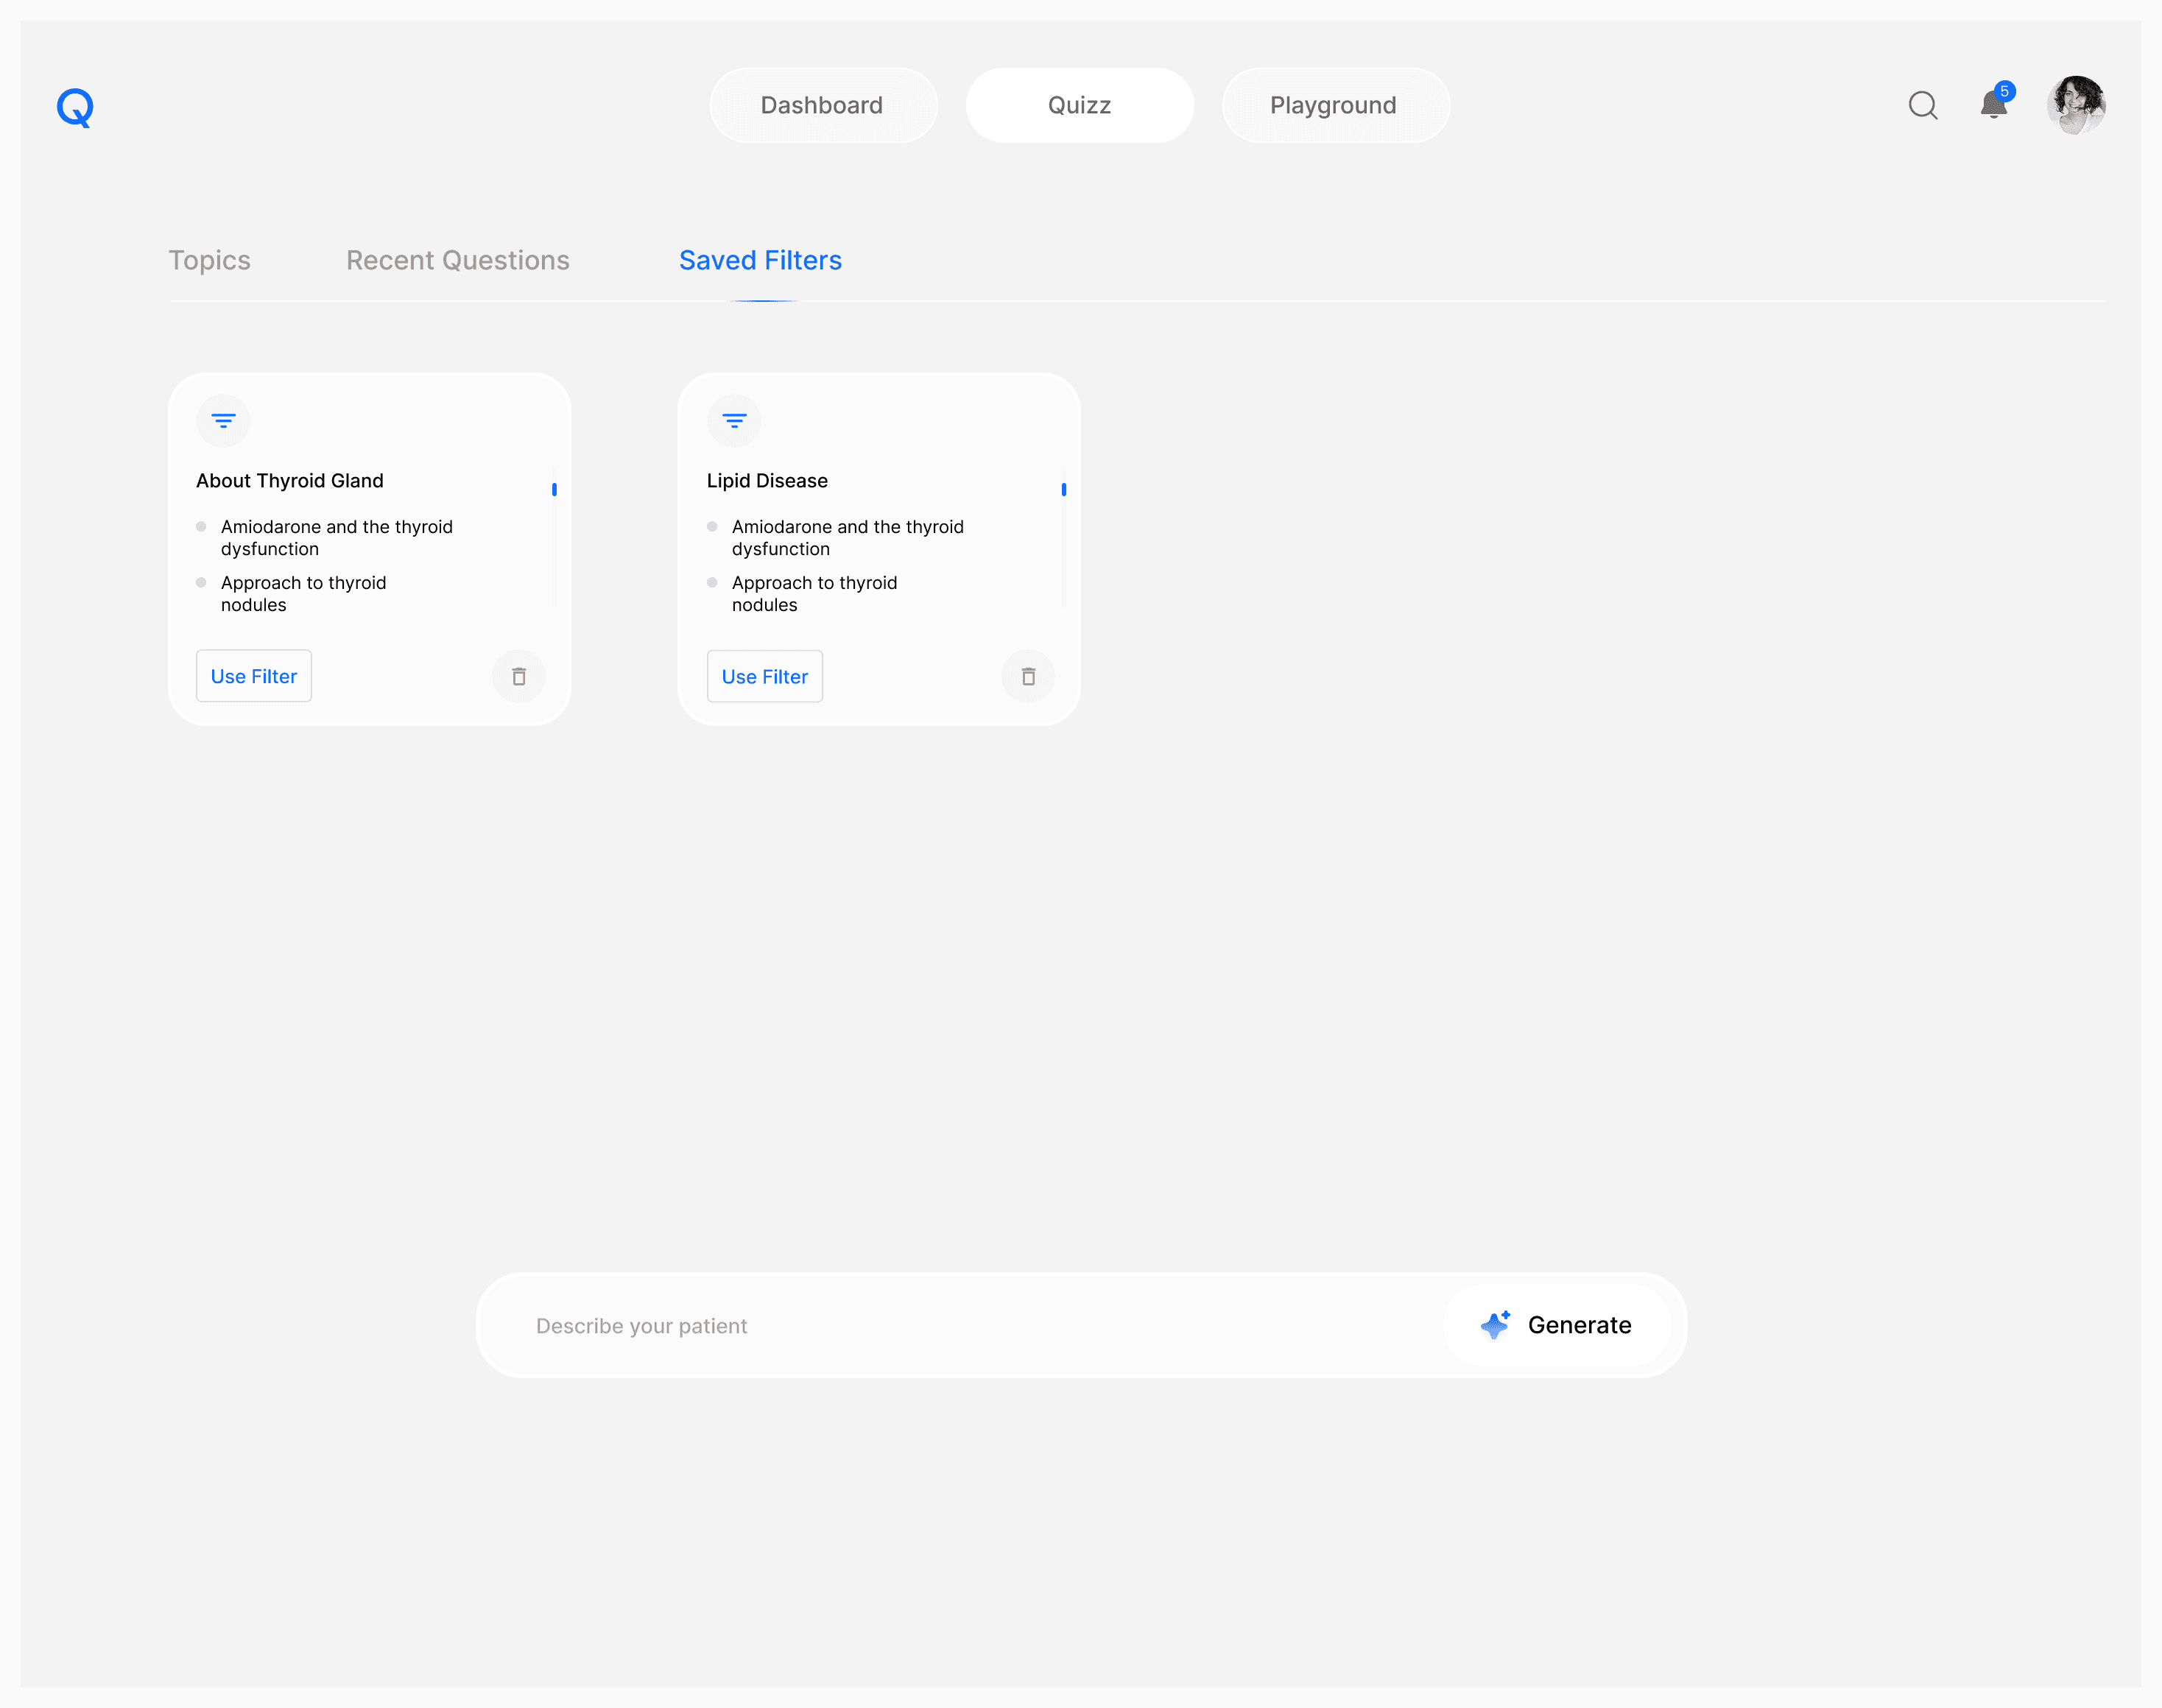2162x1708 pixels.
Task: Focus the Describe your patient field
Action: pyautogui.click(x=960, y=1326)
